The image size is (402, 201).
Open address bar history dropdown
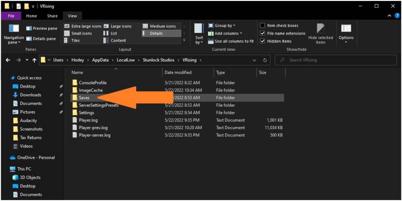coord(254,60)
